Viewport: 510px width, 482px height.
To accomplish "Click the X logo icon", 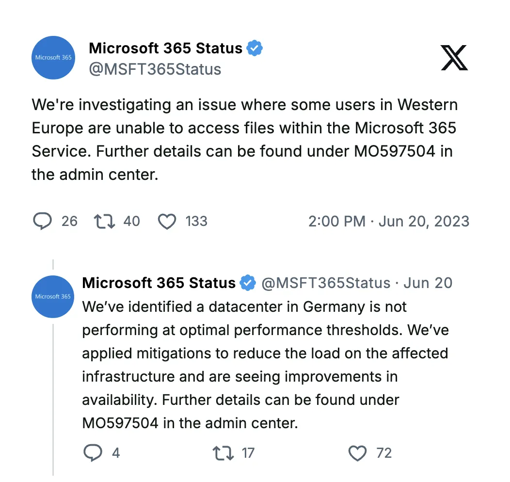I will click(454, 57).
